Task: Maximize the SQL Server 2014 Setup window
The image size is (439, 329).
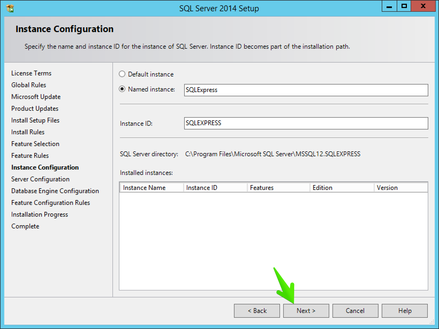Action: pyautogui.click(x=404, y=6)
